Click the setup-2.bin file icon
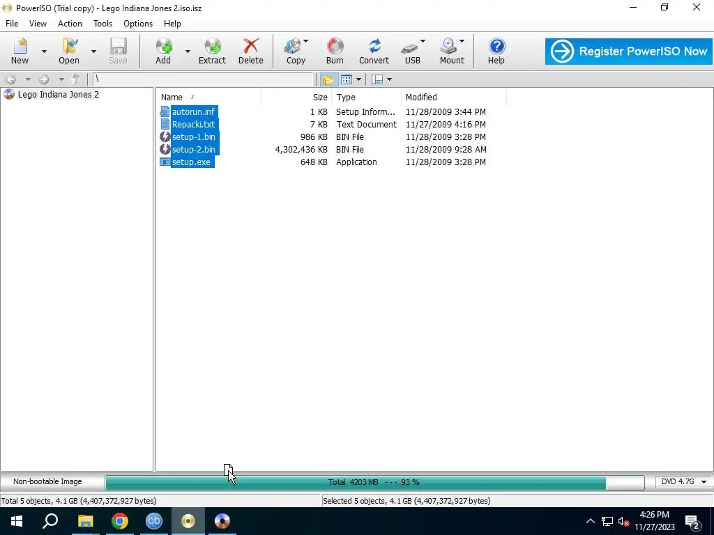Screen dimensions: 714x535 (x=165, y=149)
